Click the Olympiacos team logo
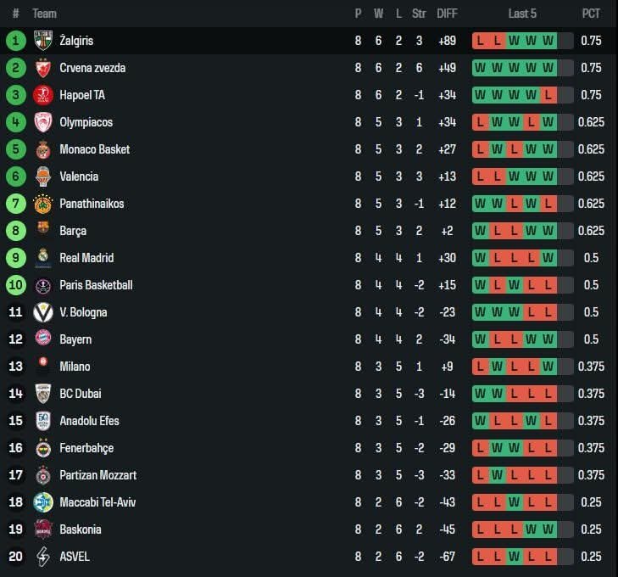 pyautogui.click(x=43, y=122)
